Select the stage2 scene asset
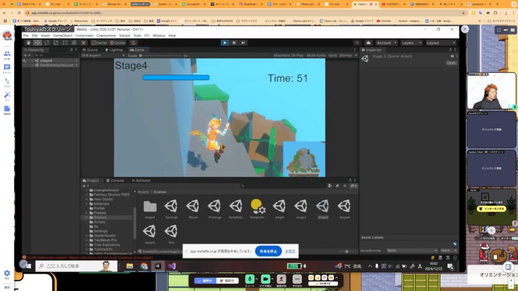 coord(301,209)
